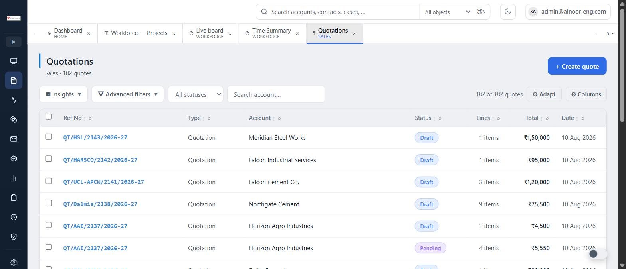Switch to the Workforce — Projects tab

point(139,33)
